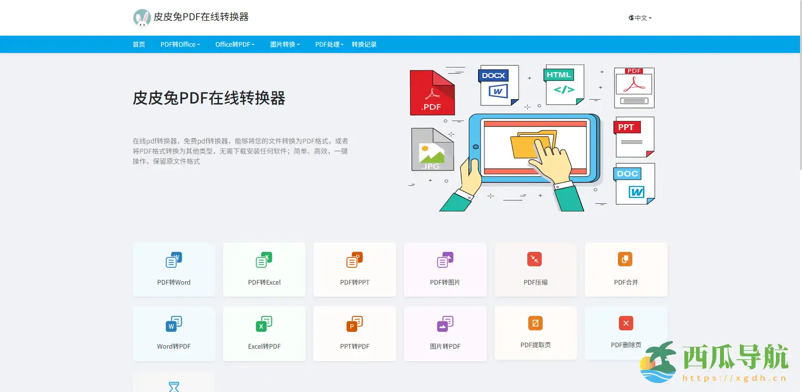
Task: Expand the 图片转换 dropdown menu
Action: tap(285, 44)
